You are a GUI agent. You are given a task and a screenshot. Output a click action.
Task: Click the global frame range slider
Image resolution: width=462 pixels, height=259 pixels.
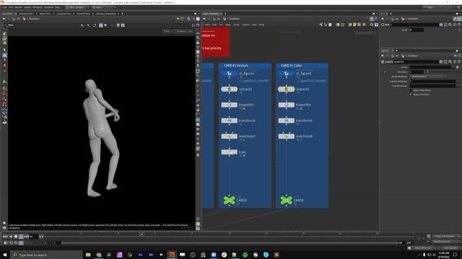[x=230, y=243]
